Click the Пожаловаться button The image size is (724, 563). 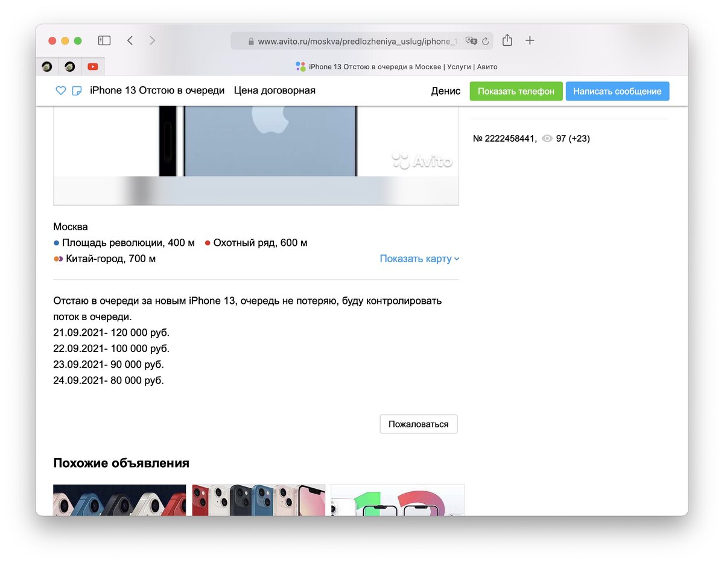[419, 424]
